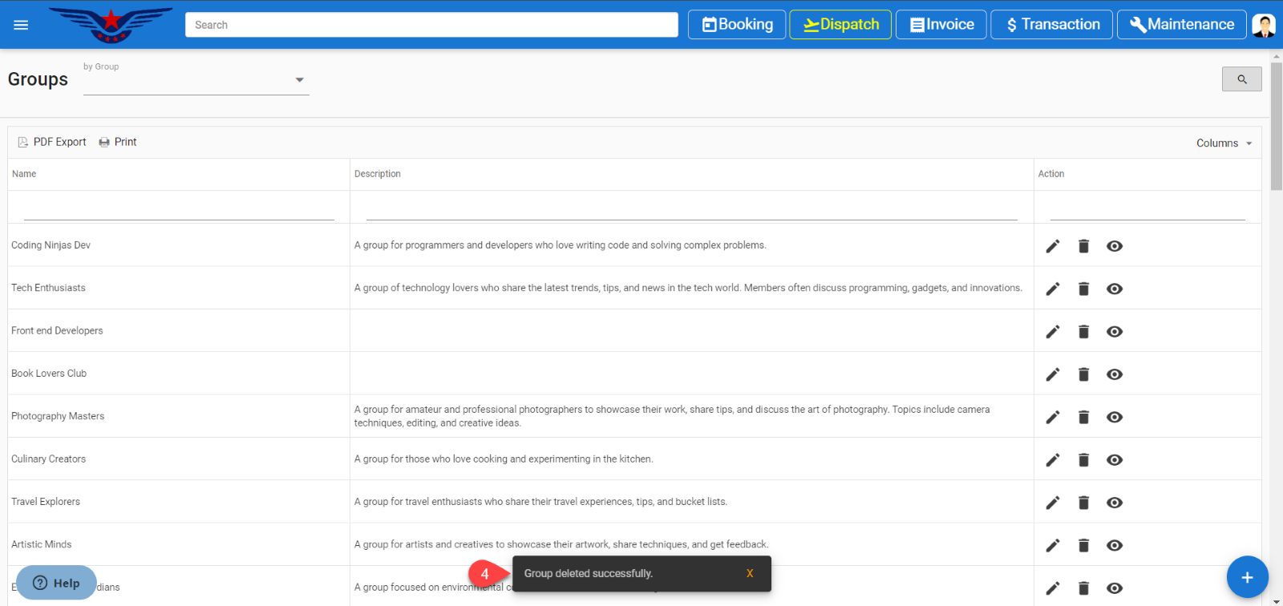The image size is (1283, 606).
Task: Open the Columns chooser dropdown
Action: 1224,143
